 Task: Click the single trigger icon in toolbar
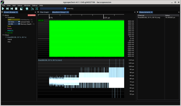point(7,9)
